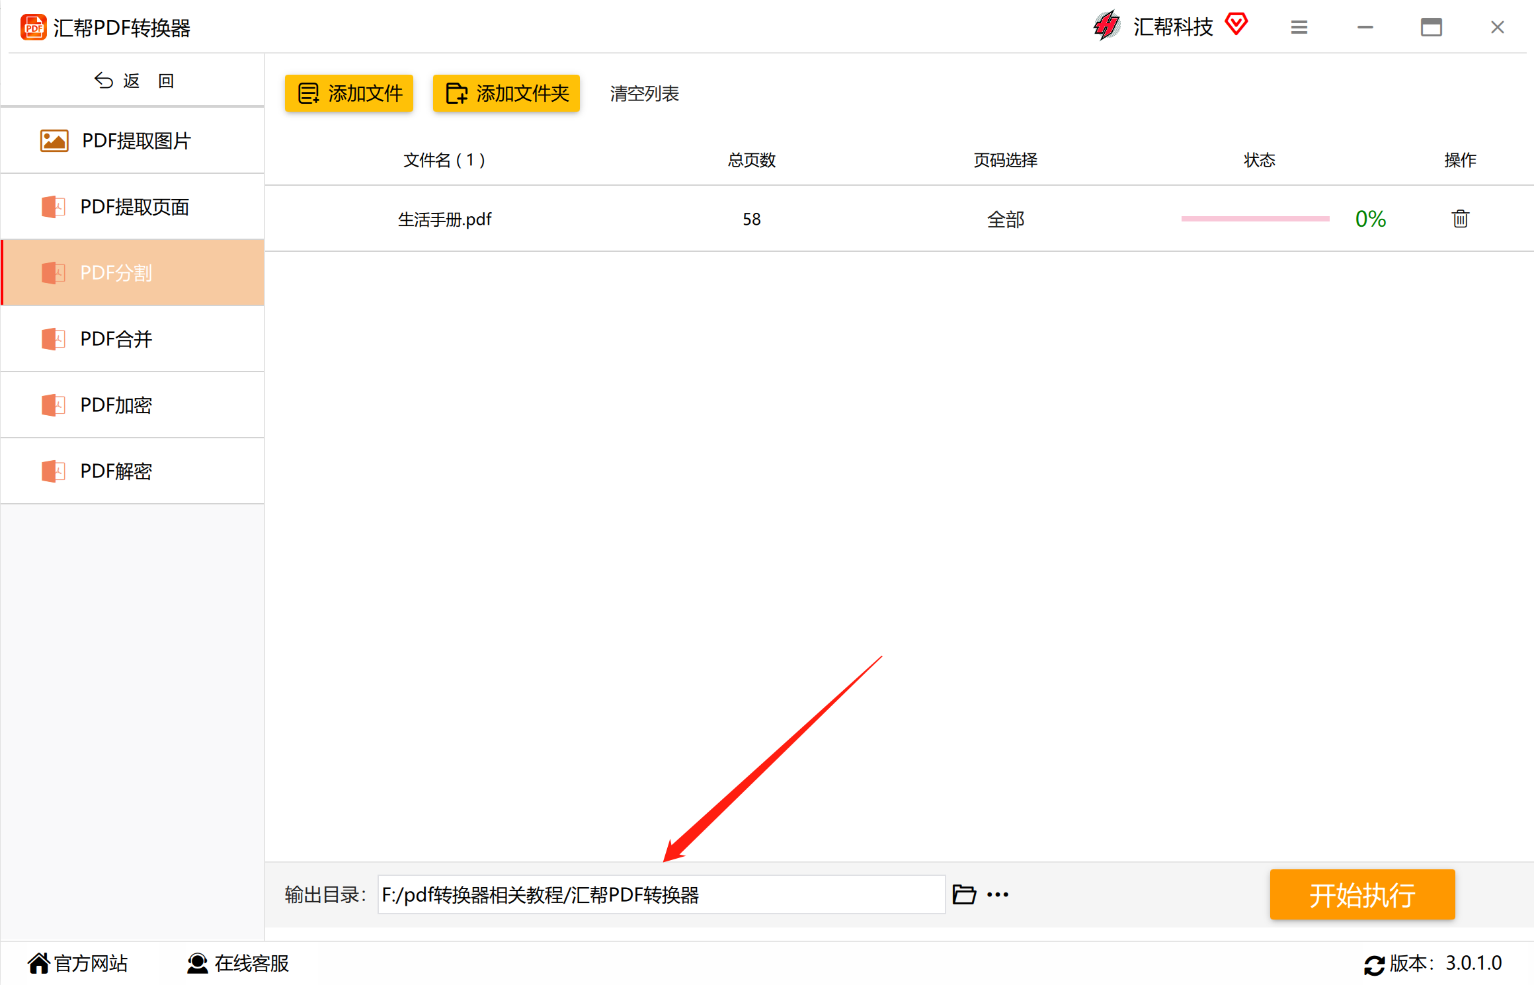The width and height of the screenshot is (1534, 985).
Task: Click total pages value 58
Action: (752, 219)
